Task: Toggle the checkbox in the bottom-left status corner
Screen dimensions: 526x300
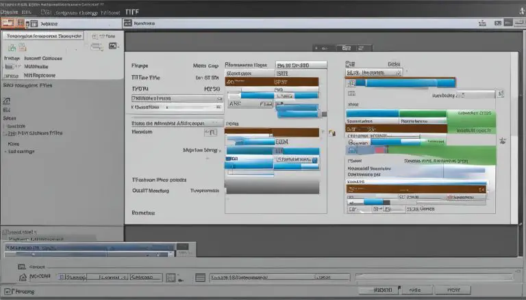Action: [x=7, y=290]
